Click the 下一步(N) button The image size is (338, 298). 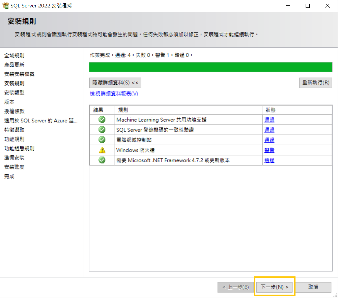[274, 287]
